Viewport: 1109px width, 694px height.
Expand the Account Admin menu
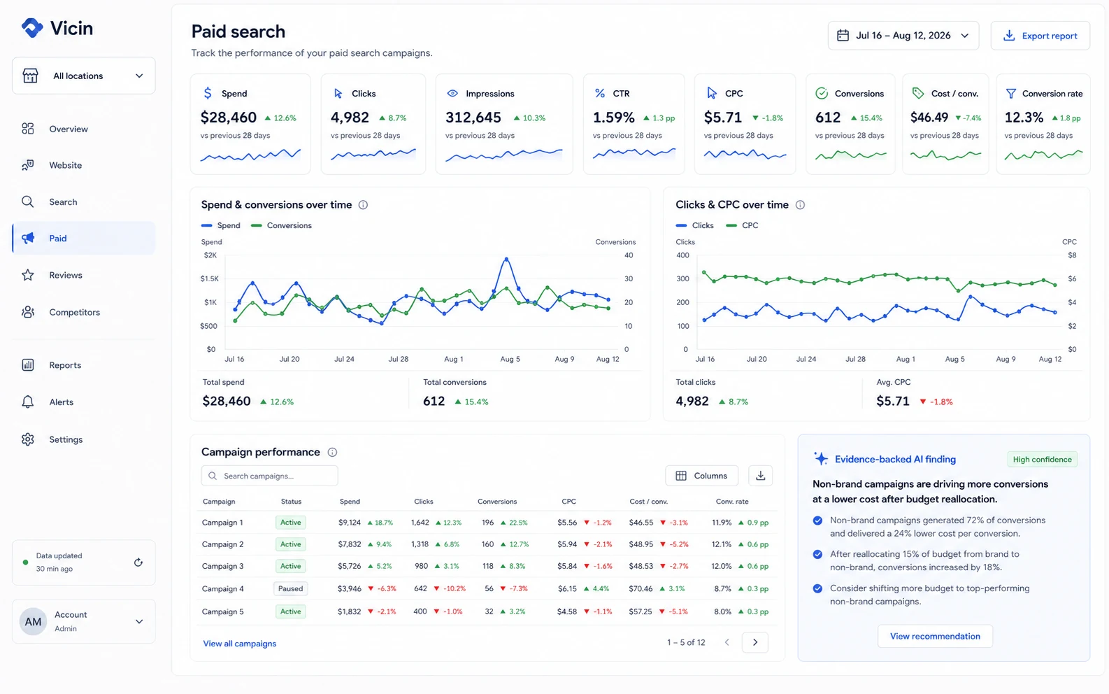click(84, 621)
